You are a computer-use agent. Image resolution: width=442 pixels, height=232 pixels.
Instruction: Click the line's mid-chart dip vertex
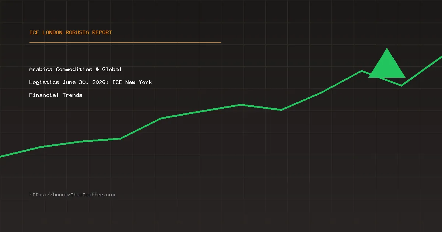281,110
